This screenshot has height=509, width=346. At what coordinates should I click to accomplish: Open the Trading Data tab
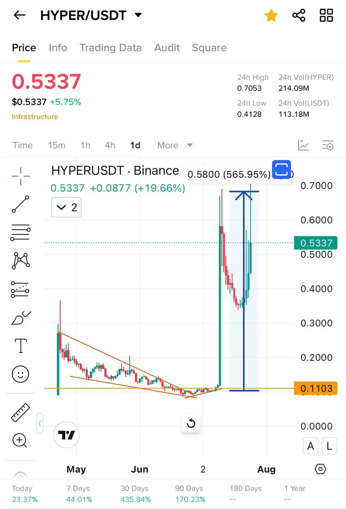(x=111, y=48)
